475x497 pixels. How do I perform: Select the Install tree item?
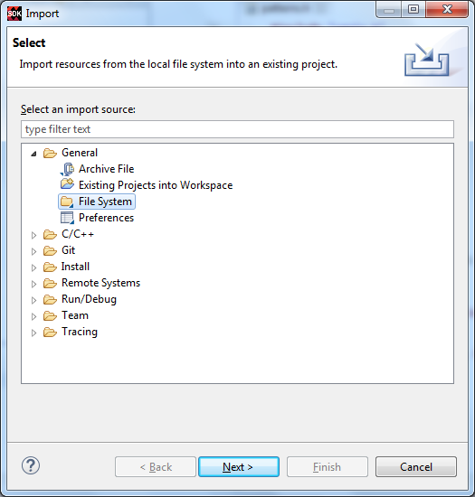click(75, 267)
